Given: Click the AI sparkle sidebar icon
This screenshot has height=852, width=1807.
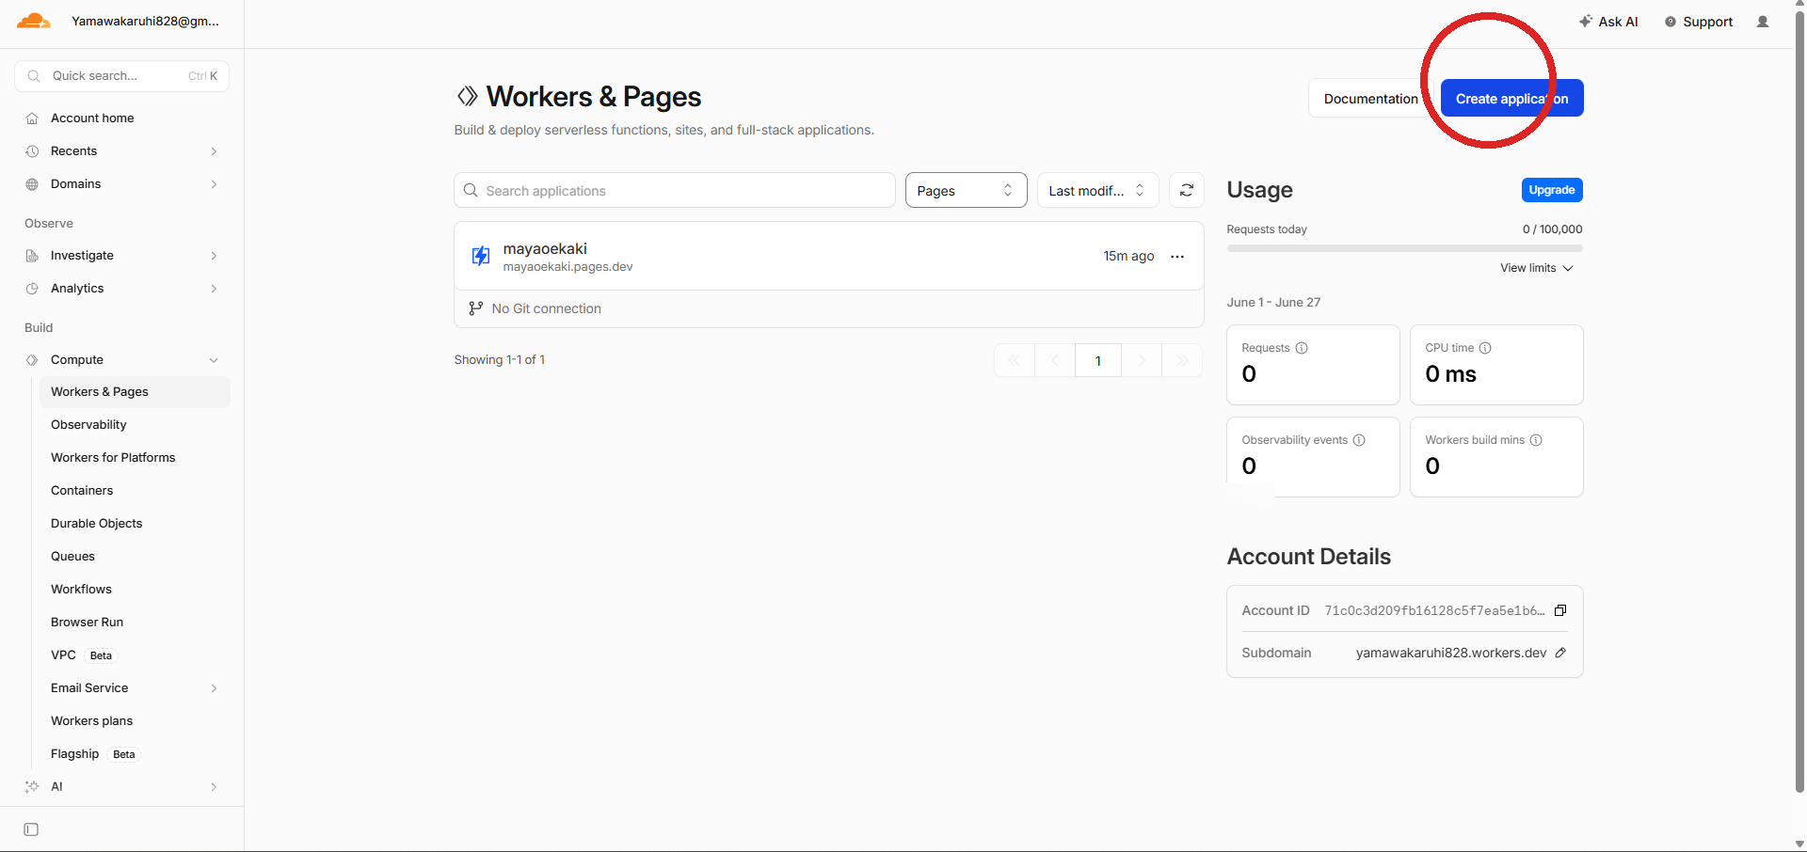Looking at the screenshot, I should [x=32, y=787].
